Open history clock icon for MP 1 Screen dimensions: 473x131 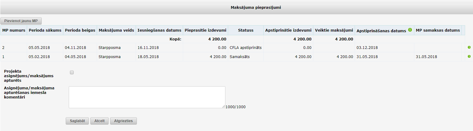click(469, 57)
